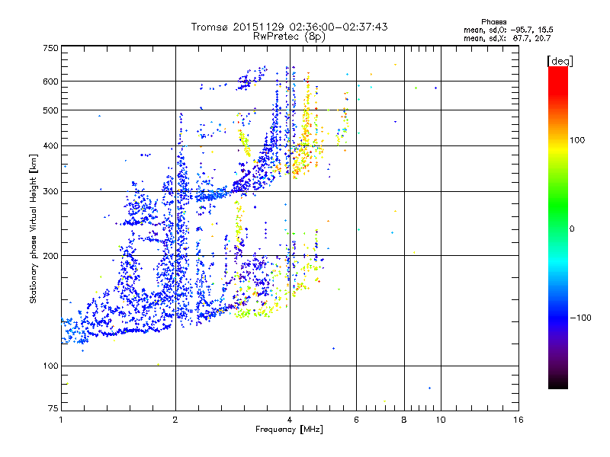
Task: Click the '0' colorbar tick label
Action: (x=572, y=229)
